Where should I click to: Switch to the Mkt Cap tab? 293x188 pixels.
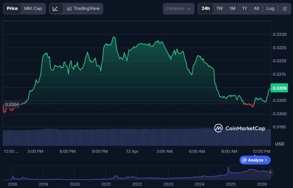(33, 9)
